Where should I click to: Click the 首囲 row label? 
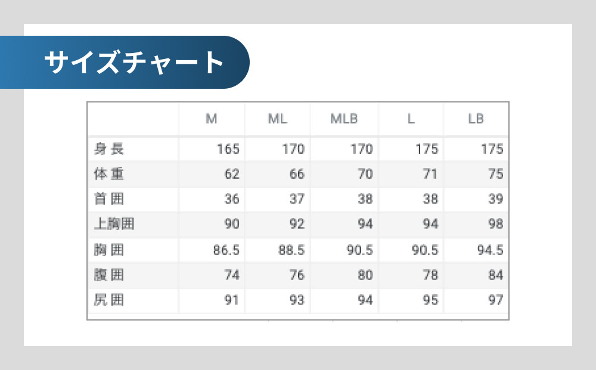[x=109, y=198]
